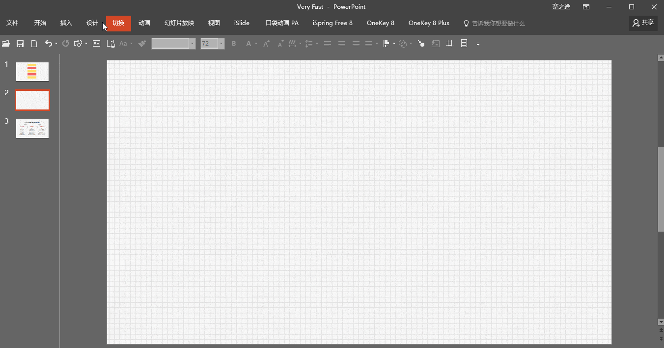This screenshot has height=348, width=664.
Task: Switch to the 开始 ribbon tab
Action: pyautogui.click(x=40, y=23)
